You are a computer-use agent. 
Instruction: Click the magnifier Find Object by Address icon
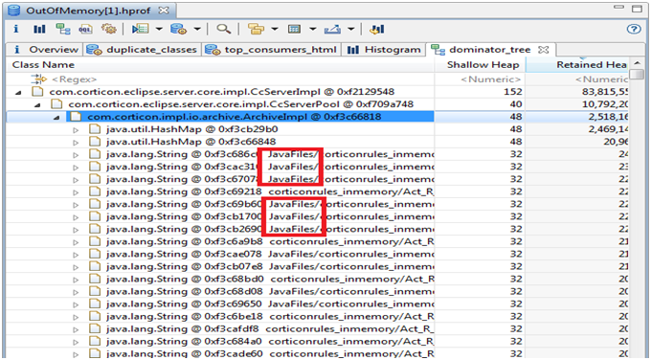click(223, 29)
